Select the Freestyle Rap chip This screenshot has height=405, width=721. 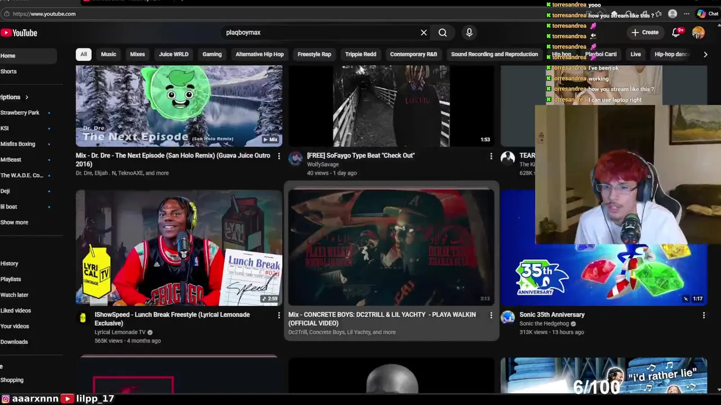pyautogui.click(x=314, y=55)
